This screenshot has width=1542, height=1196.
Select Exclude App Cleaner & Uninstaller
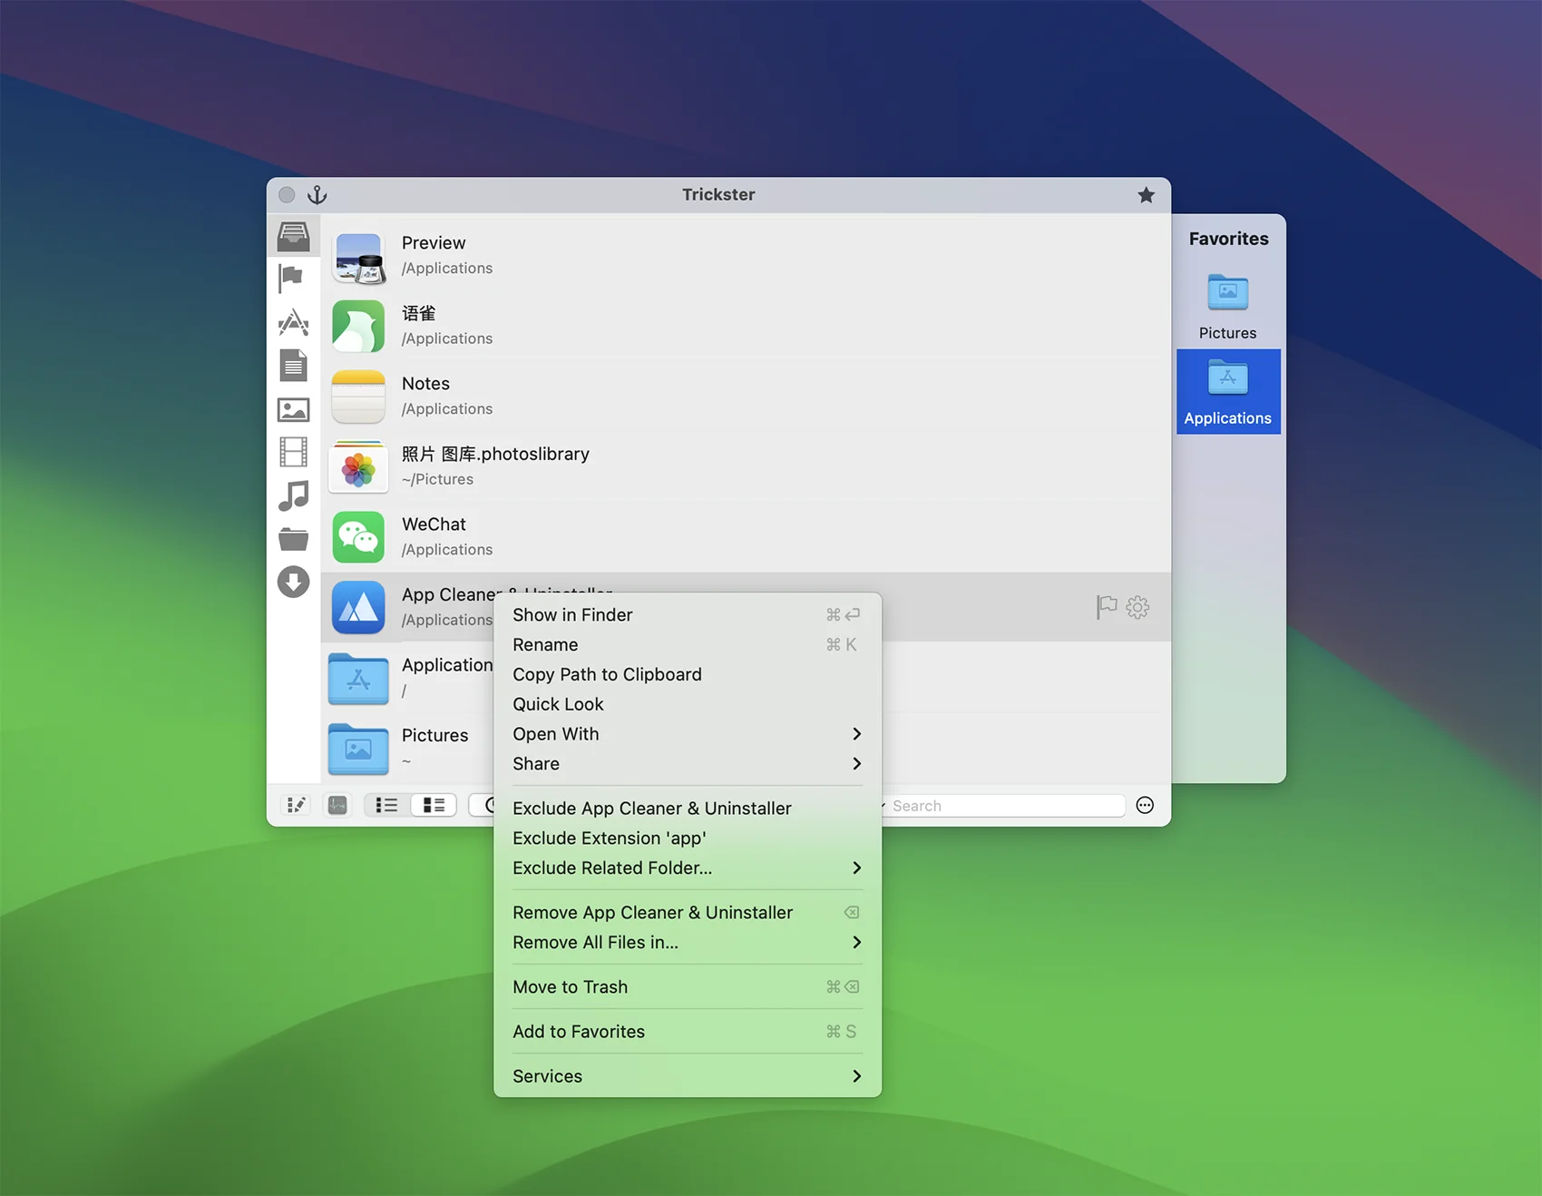pyautogui.click(x=687, y=809)
